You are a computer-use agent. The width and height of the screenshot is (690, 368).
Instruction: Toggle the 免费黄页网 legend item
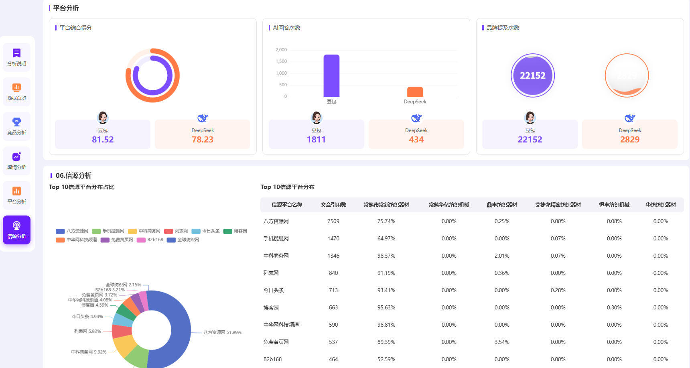coord(117,240)
